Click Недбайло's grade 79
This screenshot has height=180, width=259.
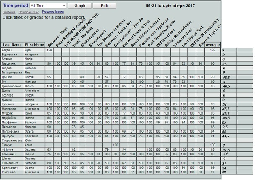pyautogui.click(x=107, y=118)
